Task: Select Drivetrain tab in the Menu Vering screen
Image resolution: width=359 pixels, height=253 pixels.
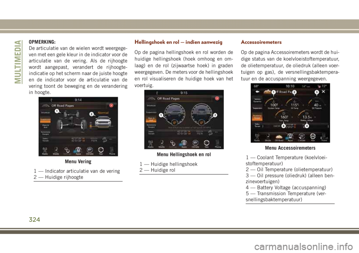Action: (46, 113)
